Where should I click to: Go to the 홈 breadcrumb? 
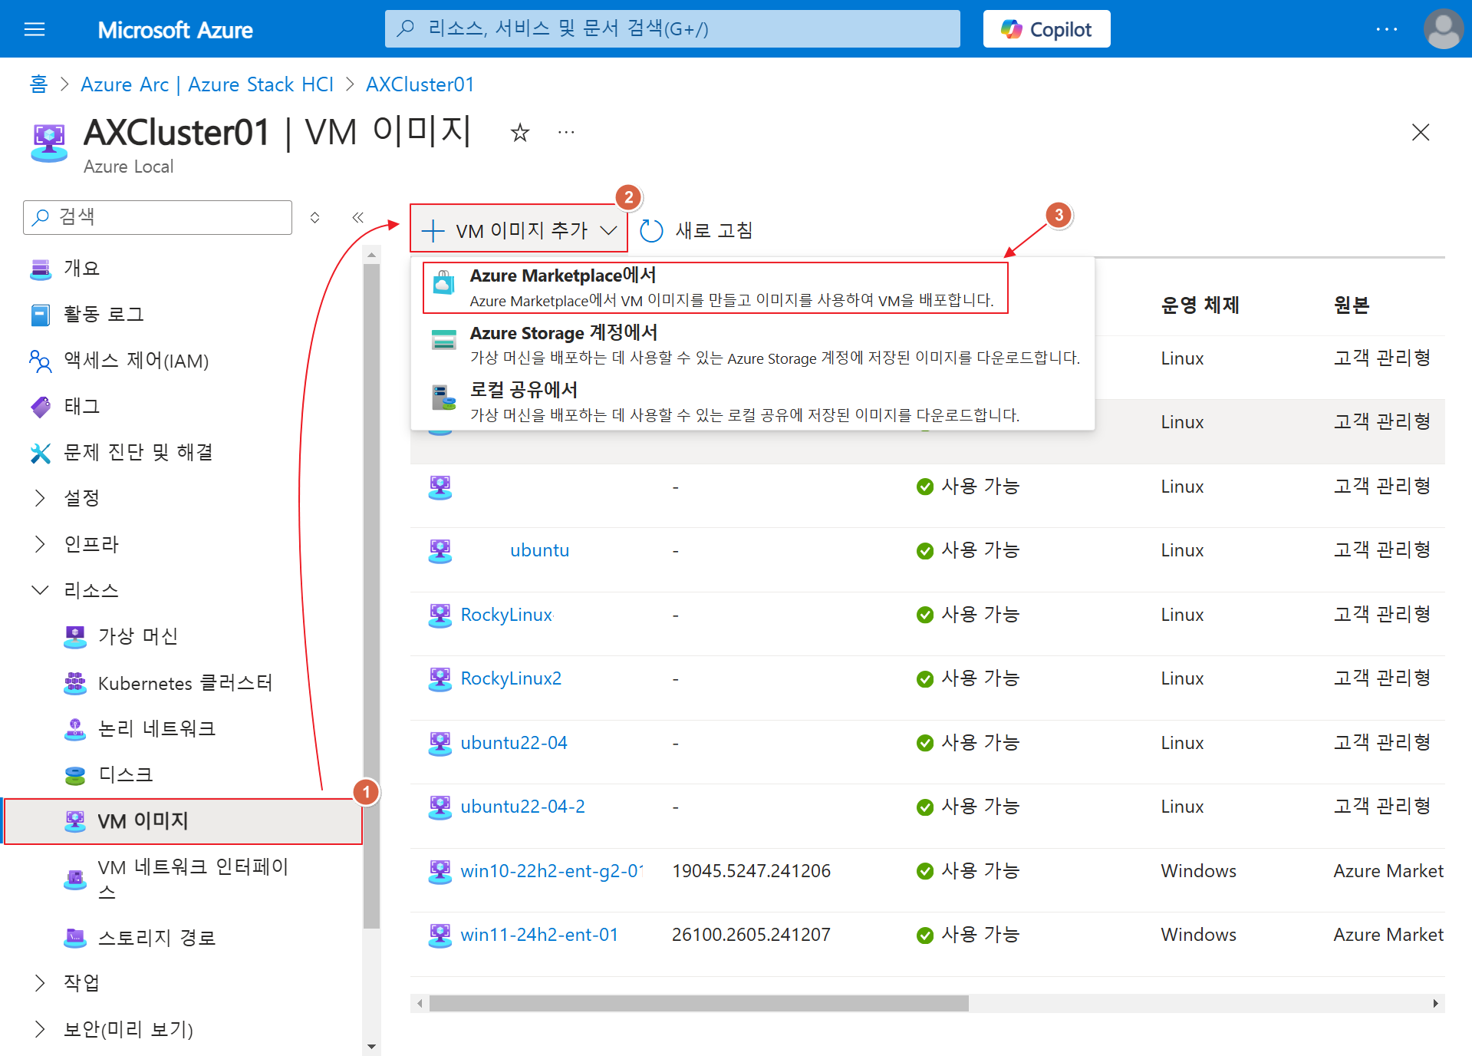pos(38,84)
